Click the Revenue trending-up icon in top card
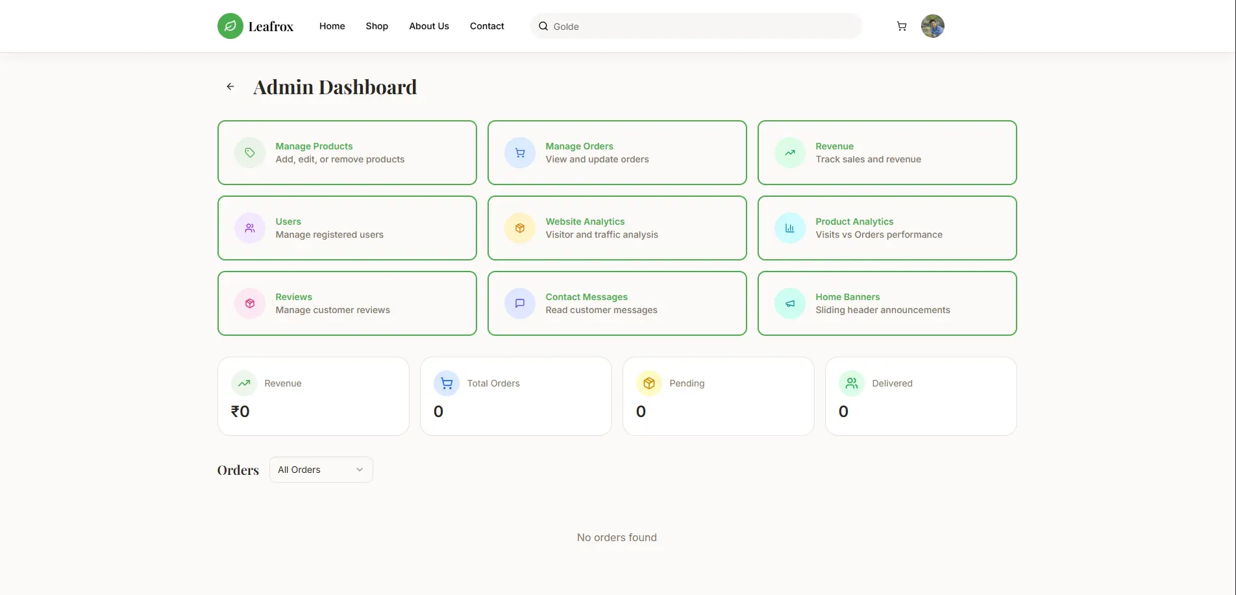 pos(790,153)
